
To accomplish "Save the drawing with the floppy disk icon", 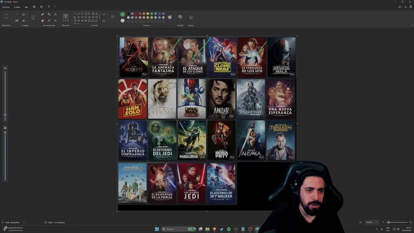I will (34, 7).
